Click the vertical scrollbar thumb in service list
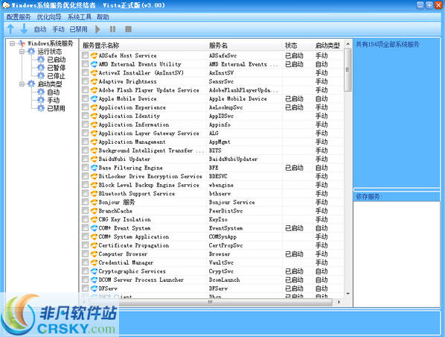The image size is (445, 337). [348, 70]
